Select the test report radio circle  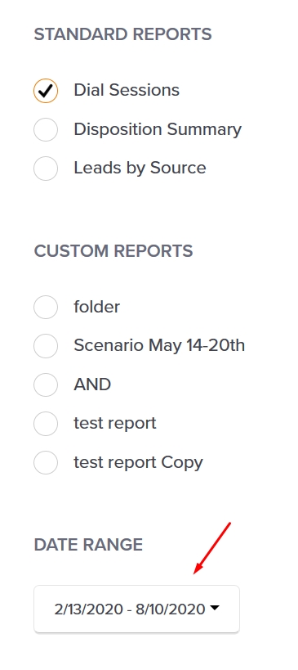click(x=46, y=424)
